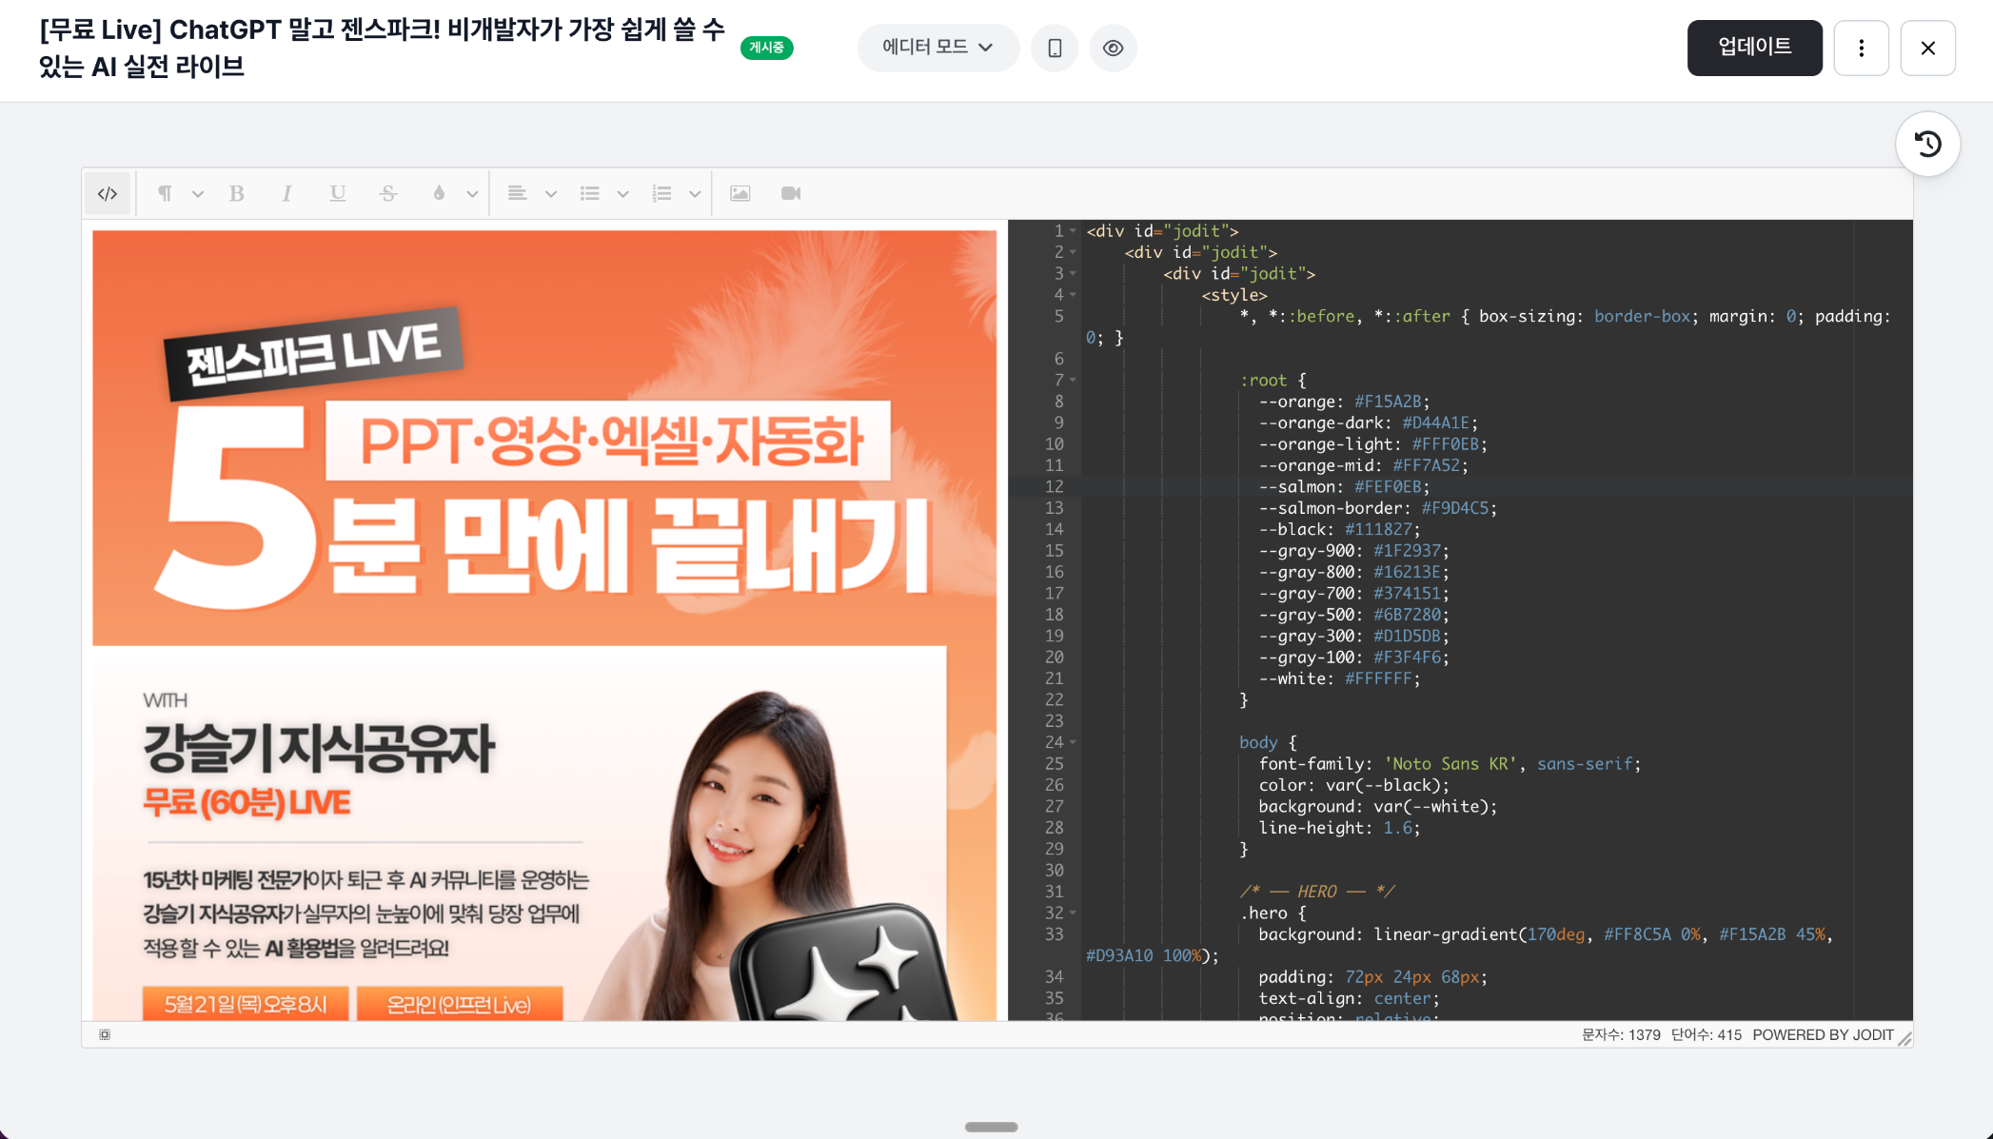Screen dimensions: 1993x1139
Task: Click the bottom panel drag handle bar
Action: point(992,1127)
